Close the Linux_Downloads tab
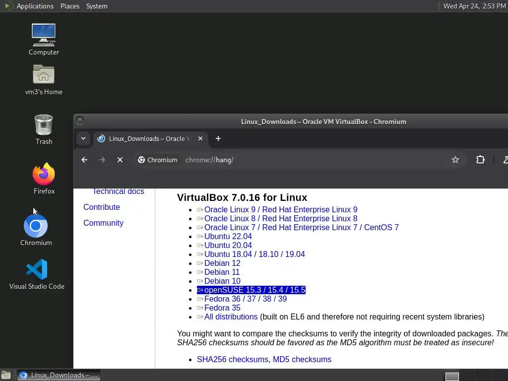This screenshot has width=508, height=381. [x=200, y=139]
